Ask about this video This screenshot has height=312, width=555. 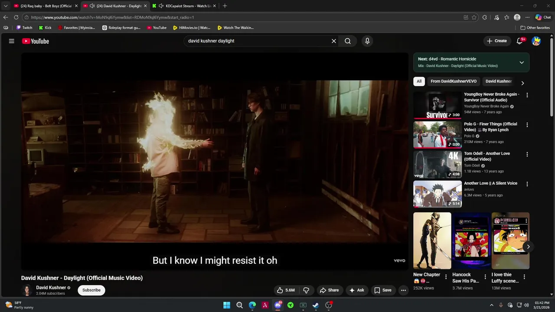pos(356,290)
